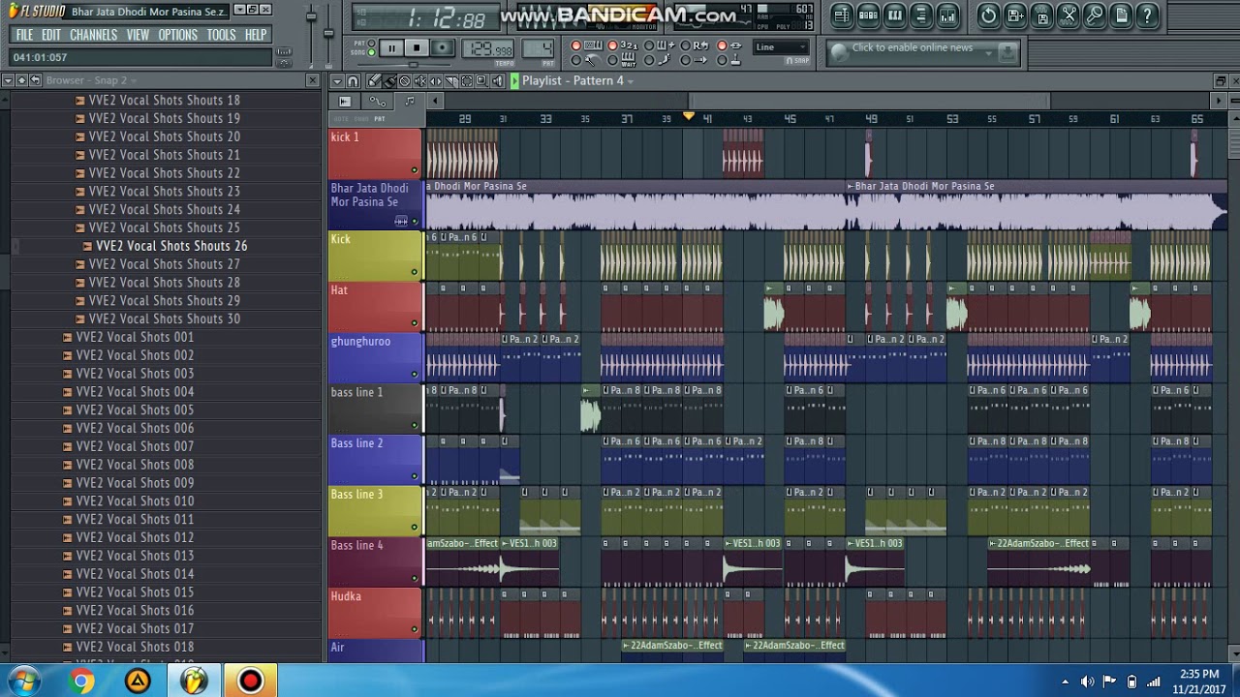The width and height of the screenshot is (1240, 697).
Task: Open the one-click audio recording microphone icon
Action: pyautogui.click(x=1095, y=15)
